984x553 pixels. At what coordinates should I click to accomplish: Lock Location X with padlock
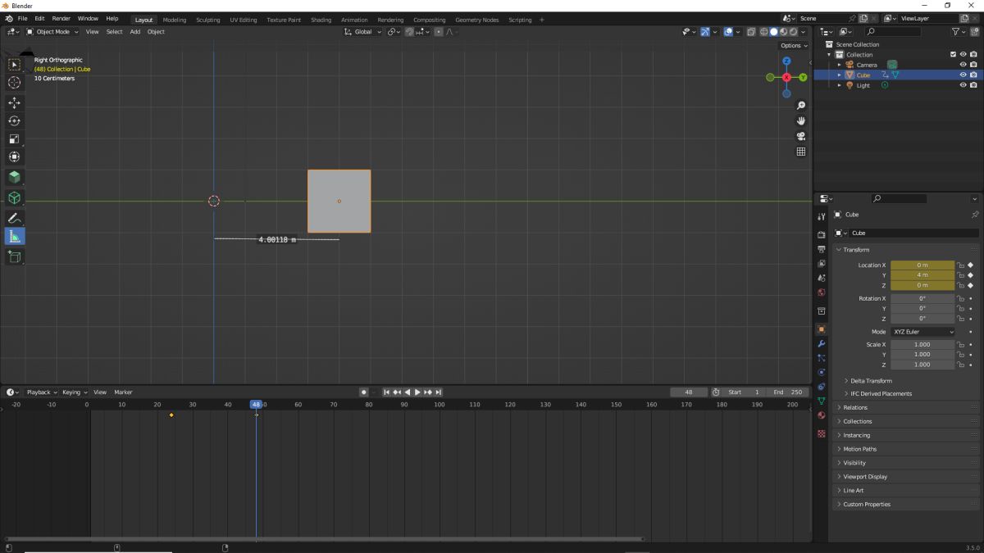coord(960,265)
